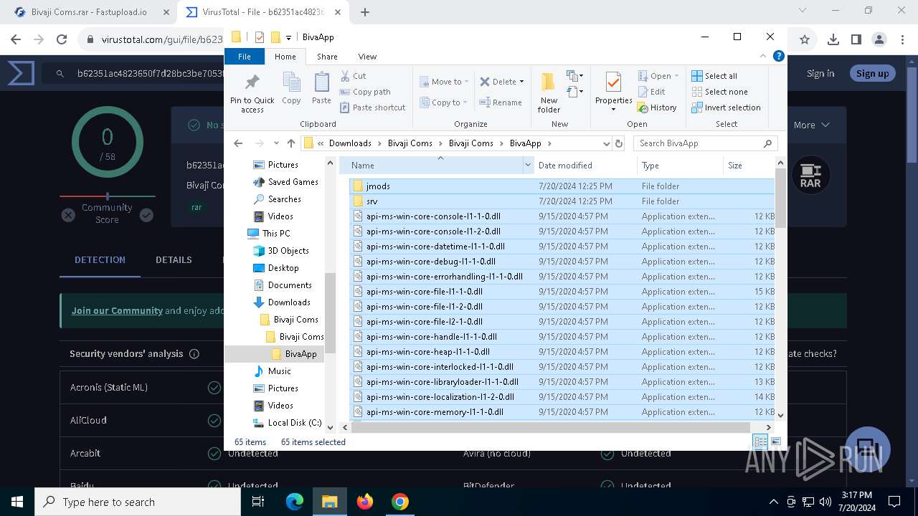The width and height of the screenshot is (918, 516).
Task: Open Local Disk (C:) in tree
Action: tap(287, 423)
